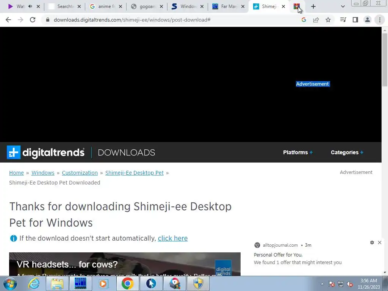Open the shield setup taskbar icon
The width and height of the screenshot is (388, 291).
point(198,283)
